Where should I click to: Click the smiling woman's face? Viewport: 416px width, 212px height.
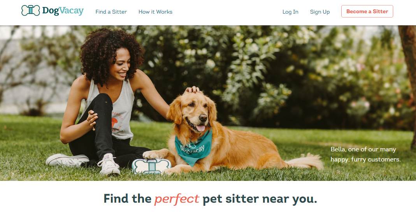click(x=121, y=65)
